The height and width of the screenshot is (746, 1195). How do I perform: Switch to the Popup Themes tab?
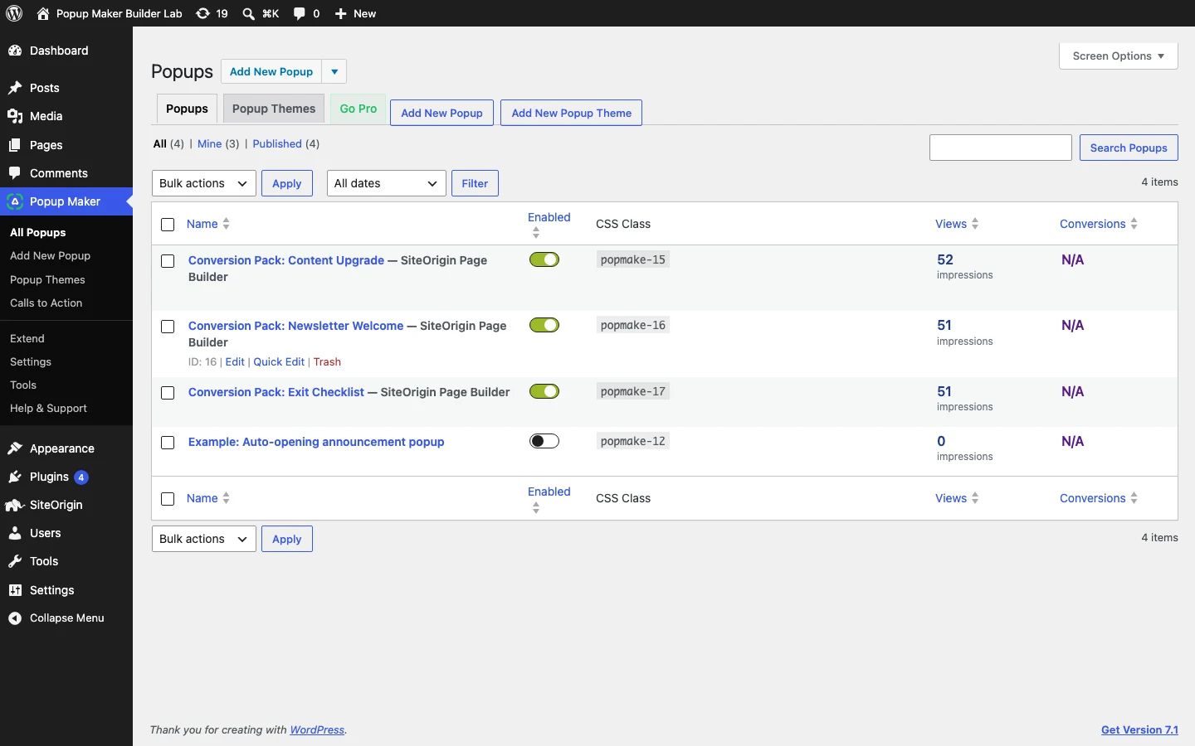point(274,109)
